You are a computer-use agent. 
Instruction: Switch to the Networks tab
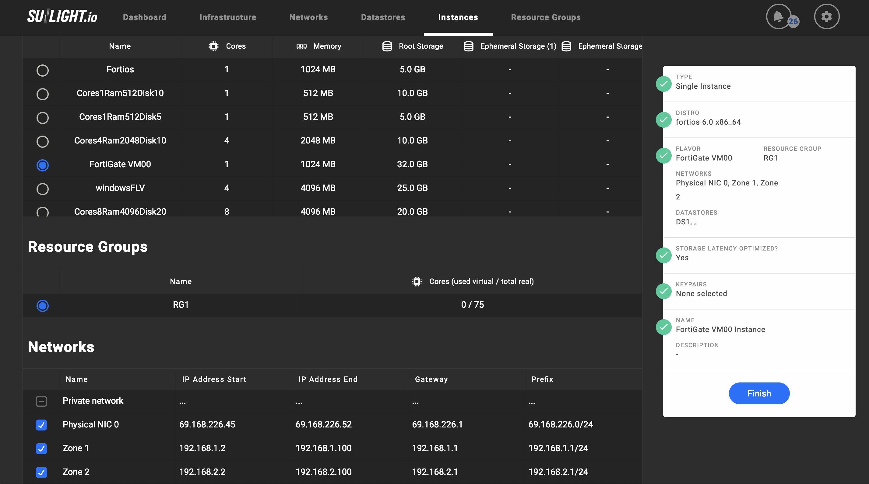(308, 17)
